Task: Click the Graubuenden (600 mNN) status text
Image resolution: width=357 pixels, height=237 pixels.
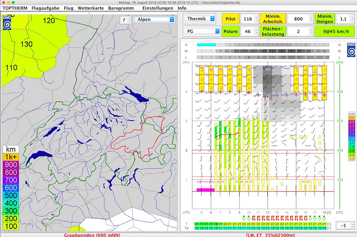Action: pyautogui.click(x=92, y=235)
